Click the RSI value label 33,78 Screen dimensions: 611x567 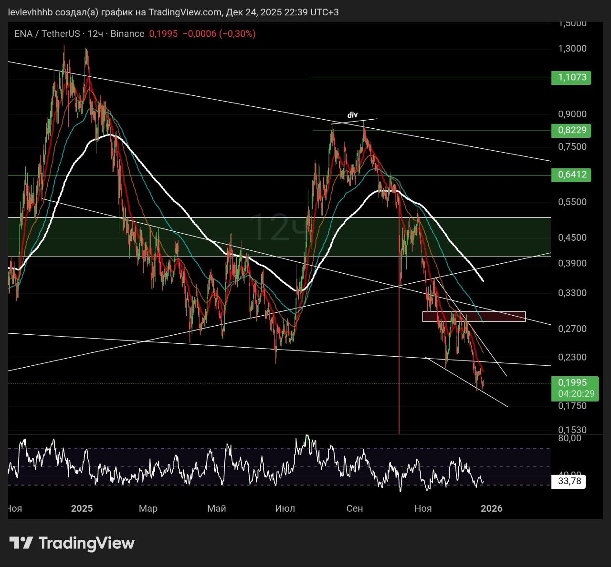[x=569, y=481]
